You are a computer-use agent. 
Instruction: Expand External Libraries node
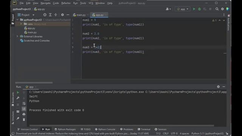point(17,36)
